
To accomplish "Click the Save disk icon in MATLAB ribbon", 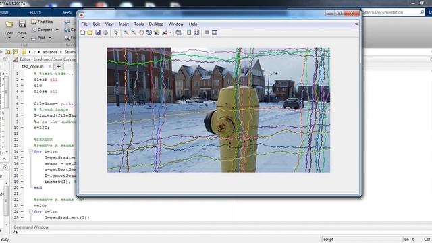I will click(22, 24).
